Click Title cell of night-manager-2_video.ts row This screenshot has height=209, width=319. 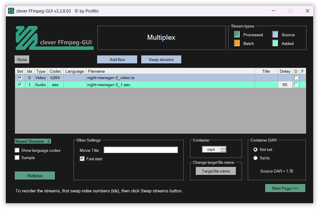coord(266,78)
